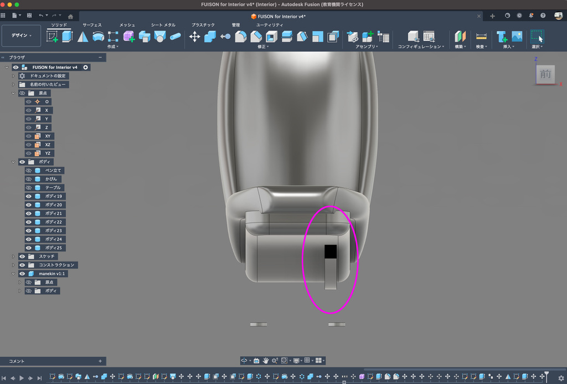Open the デザイン workspace dropdown
The image size is (567, 384).
(21, 35)
